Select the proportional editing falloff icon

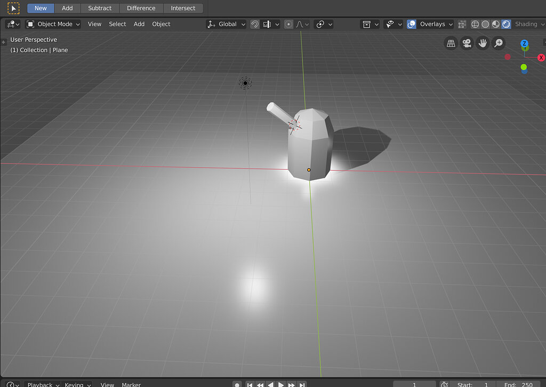point(299,24)
